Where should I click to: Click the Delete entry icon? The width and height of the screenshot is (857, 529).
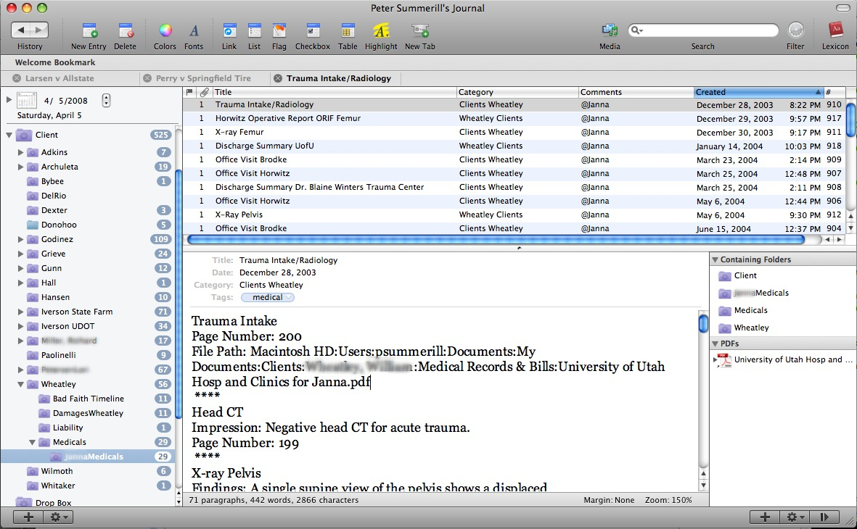[x=125, y=30]
